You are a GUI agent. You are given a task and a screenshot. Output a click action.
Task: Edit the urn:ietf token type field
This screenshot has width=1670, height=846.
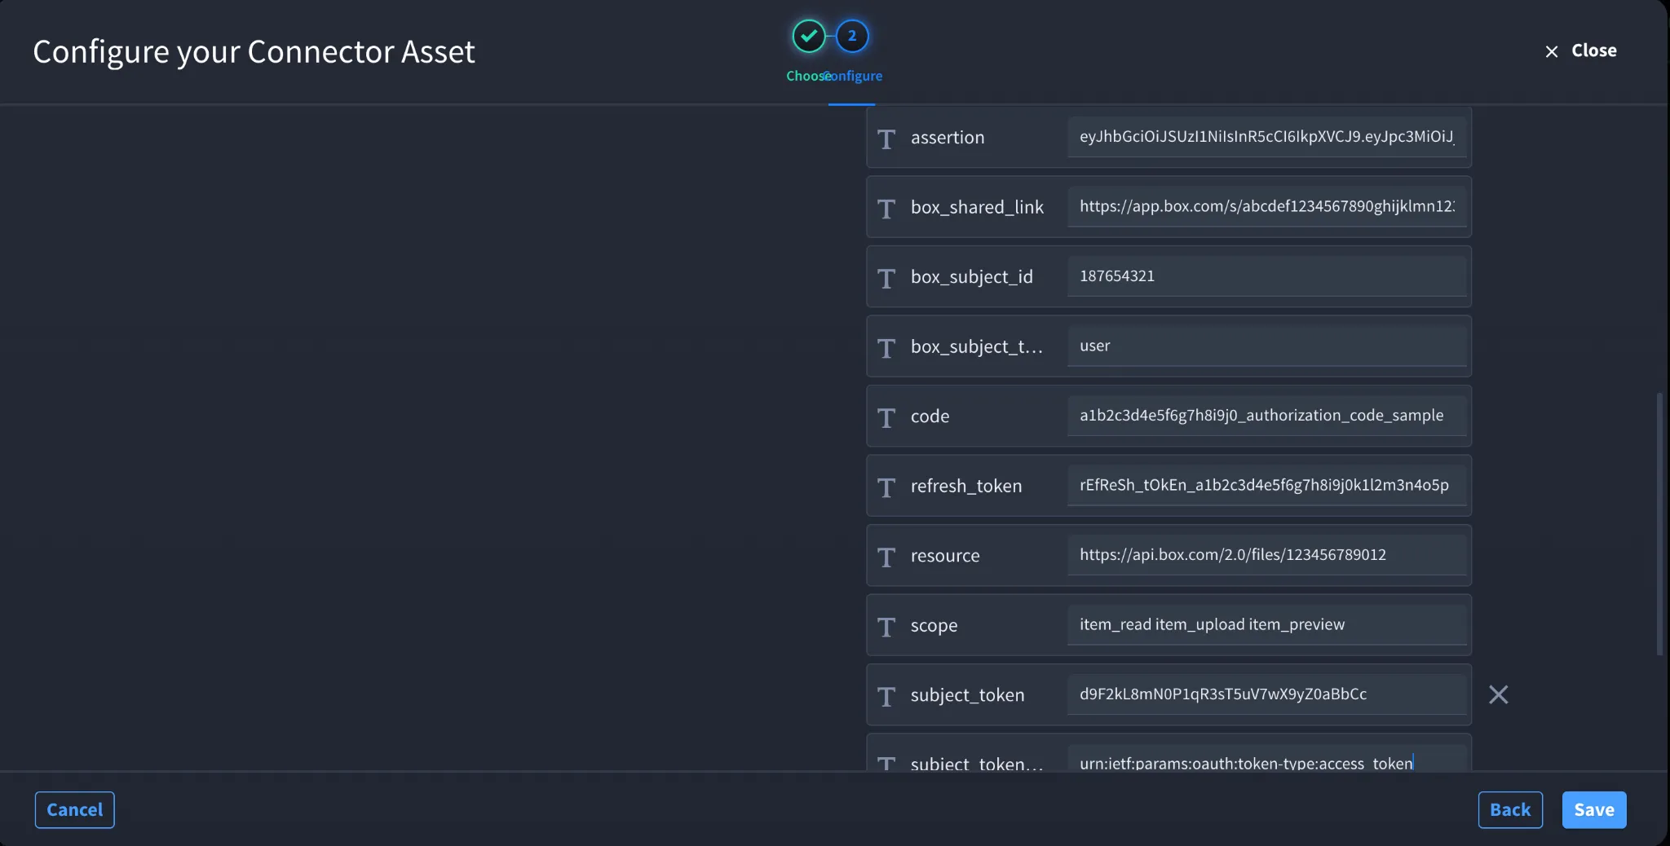(x=1266, y=759)
